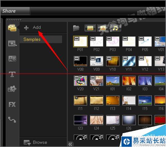Select the I26 image thumbnail
166x147 pixels.
pyautogui.click(x=129, y=120)
